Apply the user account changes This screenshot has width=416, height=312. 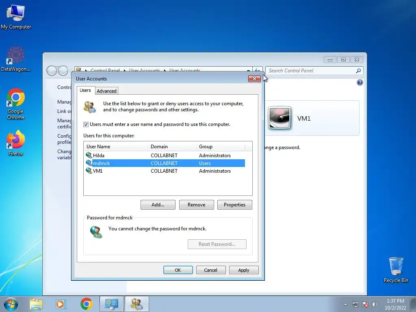(244, 270)
